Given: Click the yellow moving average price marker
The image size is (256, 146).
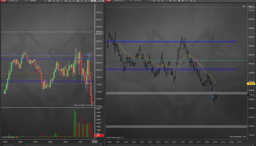Looking at the screenshot, I should tap(251, 84).
